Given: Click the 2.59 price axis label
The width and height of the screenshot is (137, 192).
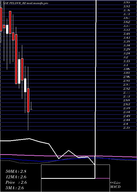Looking at the screenshot, I should [127, 108].
